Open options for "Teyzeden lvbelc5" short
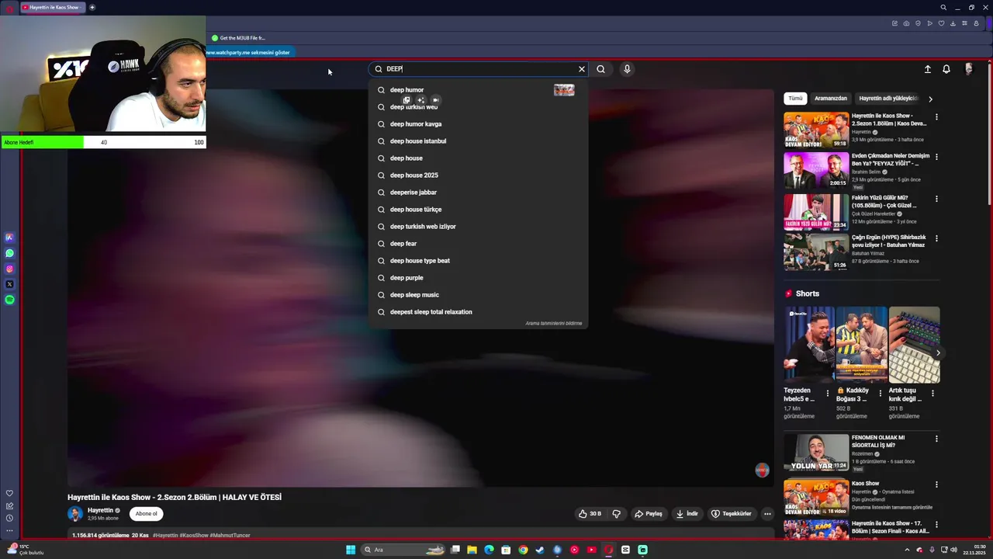The height and width of the screenshot is (559, 993). 828,394
